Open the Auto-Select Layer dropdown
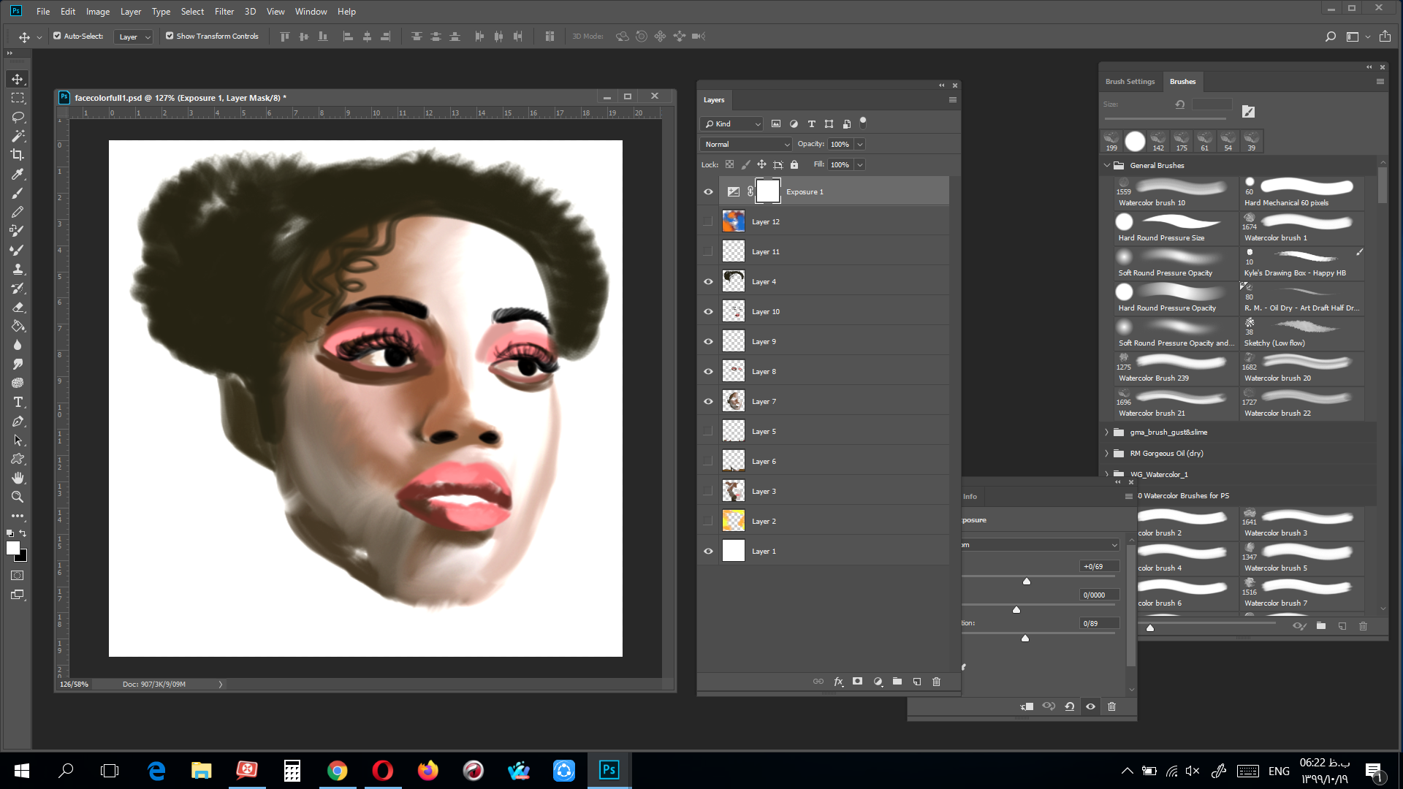 (x=134, y=37)
